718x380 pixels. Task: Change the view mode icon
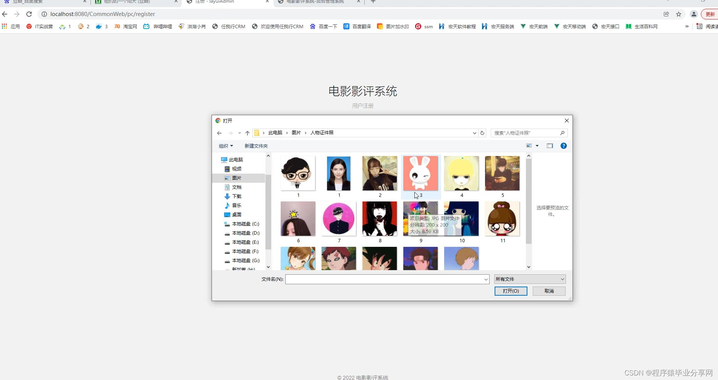pyautogui.click(x=529, y=146)
